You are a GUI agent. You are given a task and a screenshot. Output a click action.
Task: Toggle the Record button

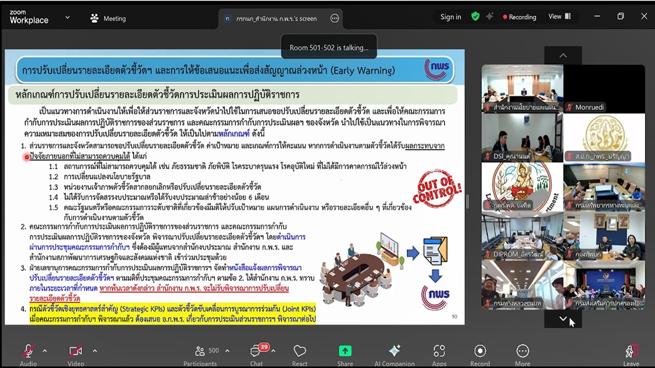pyautogui.click(x=480, y=352)
